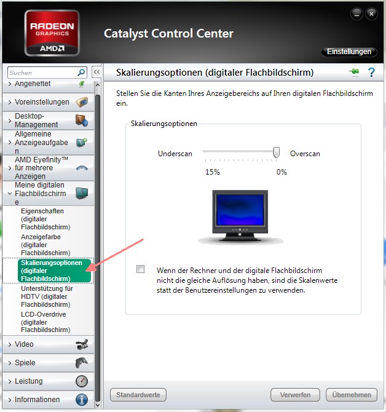Open help with the question mark icon

click(371, 72)
